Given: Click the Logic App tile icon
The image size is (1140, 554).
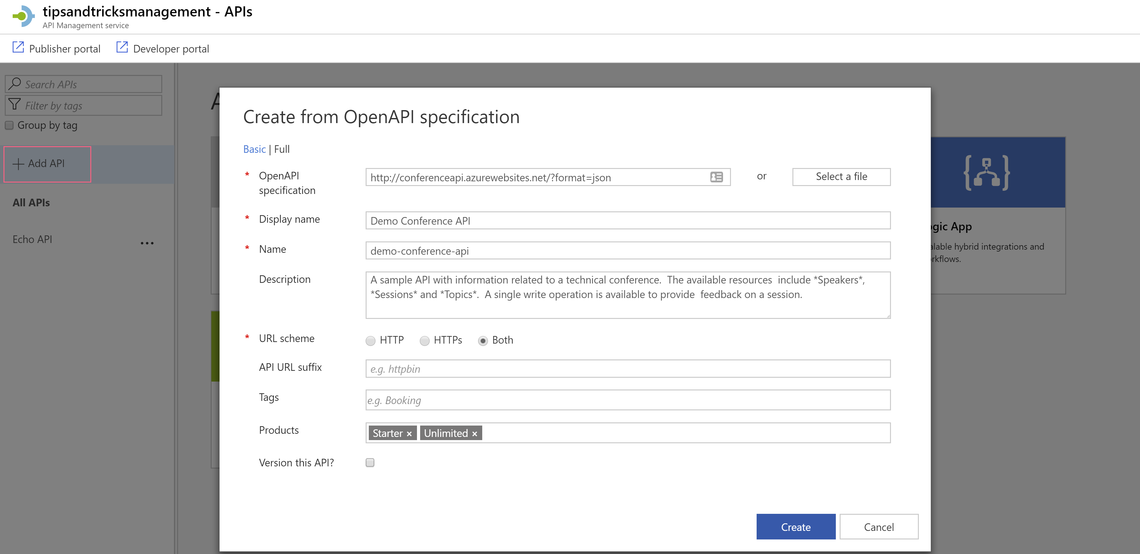Looking at the screenshot, I should point(987,173).
